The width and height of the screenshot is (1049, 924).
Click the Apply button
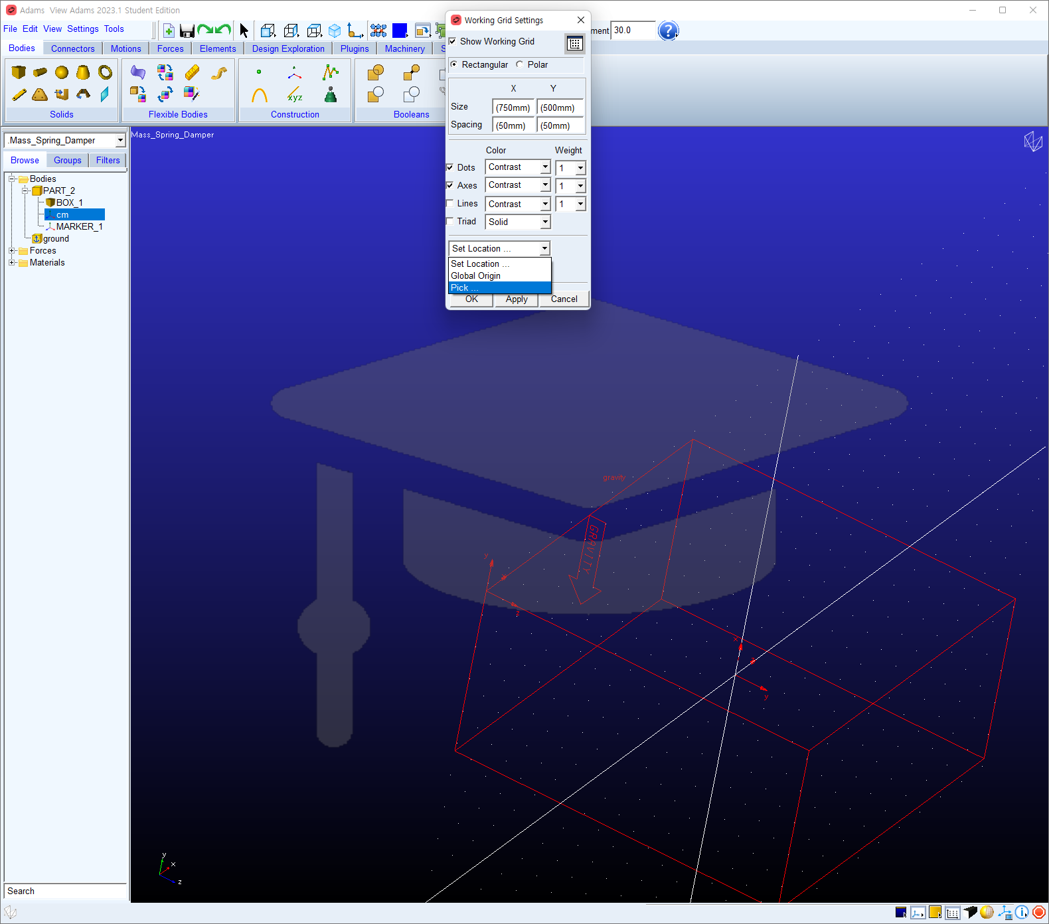pyautogui.click(x=517, y=299)
